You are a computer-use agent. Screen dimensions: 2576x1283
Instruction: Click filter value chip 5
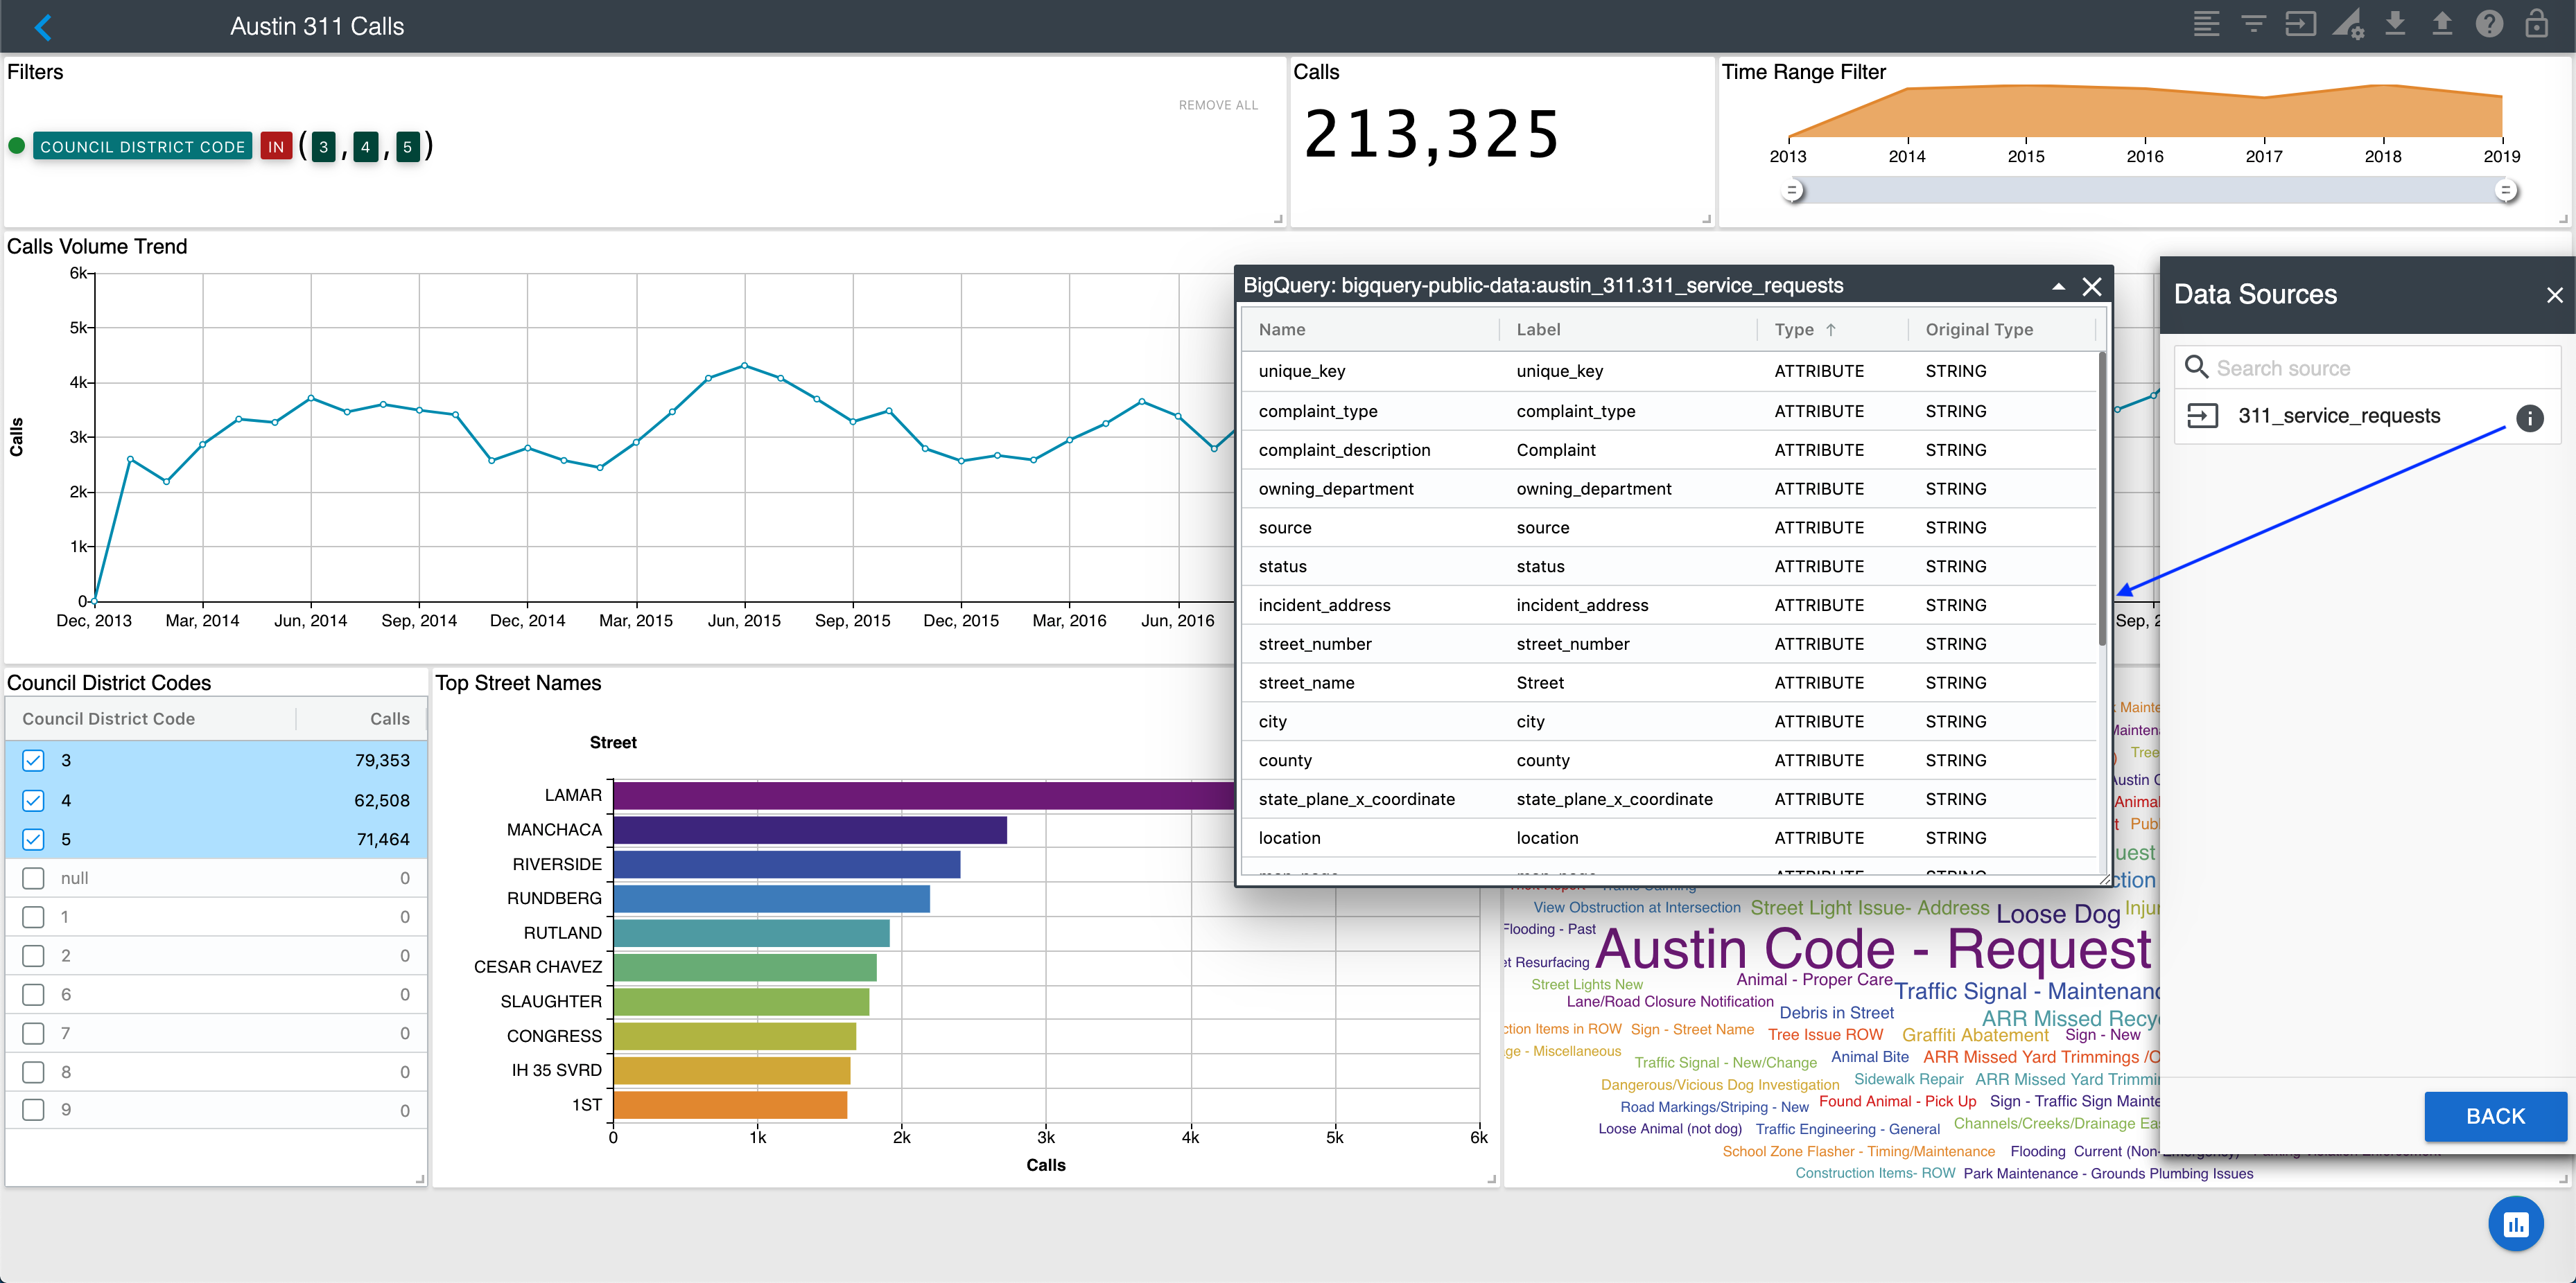pos(407,147)
